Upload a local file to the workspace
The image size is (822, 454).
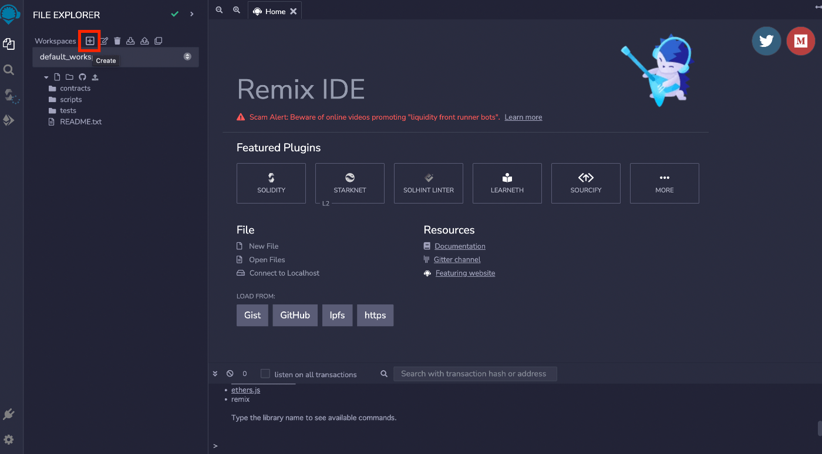pyautogui.click(x=95, y=77)
